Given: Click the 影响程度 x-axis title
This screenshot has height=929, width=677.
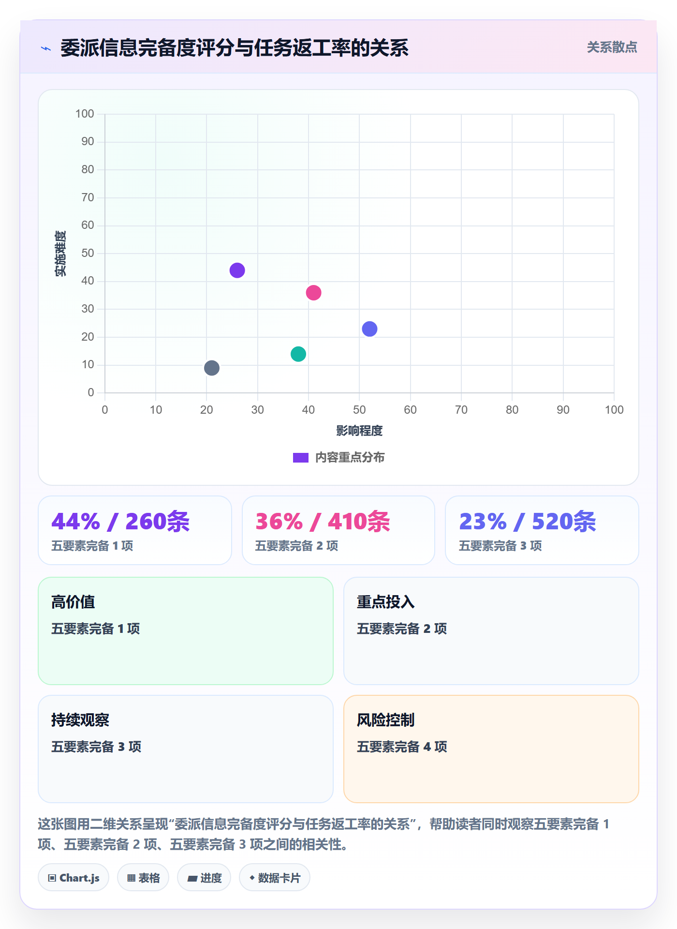Looking at the screenshot, I should [x=359, y=431].
